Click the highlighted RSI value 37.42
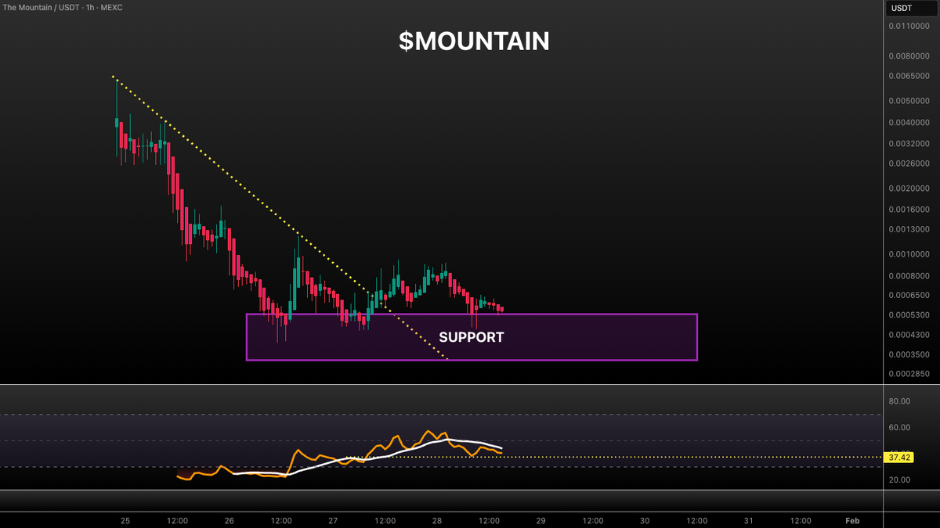940x528 pixels. pos(899,457)
